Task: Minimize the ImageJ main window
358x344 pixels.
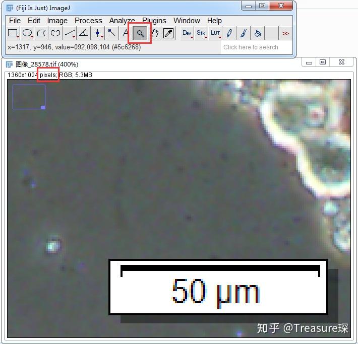Action: [249, 6]
